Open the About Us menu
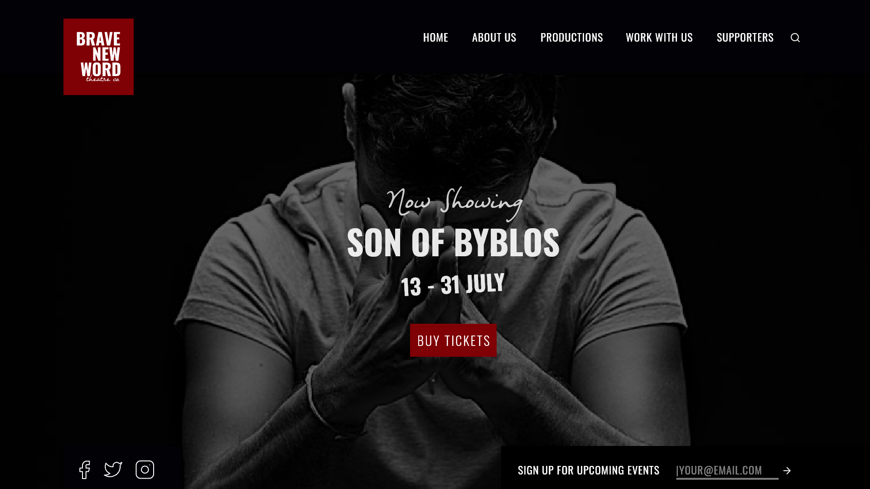The image size is (870, 489). pos(494,37)
